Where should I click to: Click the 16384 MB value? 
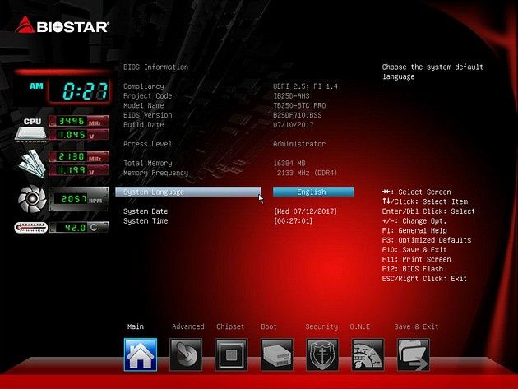click(289, 163)
